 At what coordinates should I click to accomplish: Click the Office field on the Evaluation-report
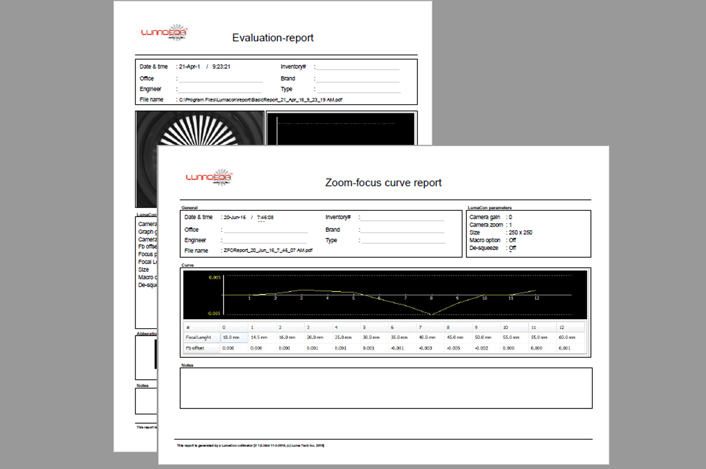(x=221, y=79)
